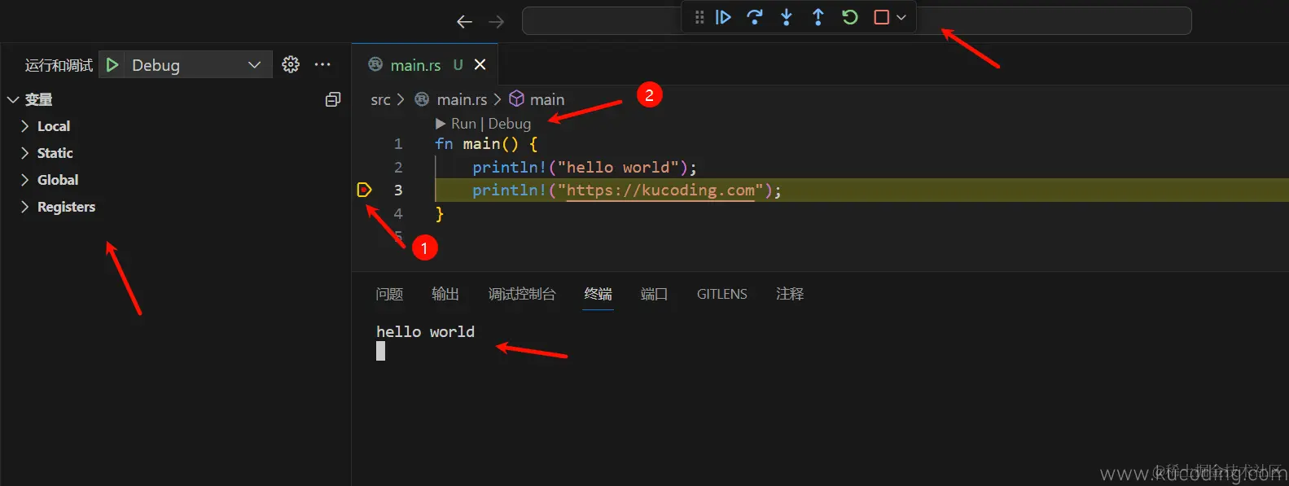Step over the current line
1289x486 pixels.
click(x=755, y=17)
